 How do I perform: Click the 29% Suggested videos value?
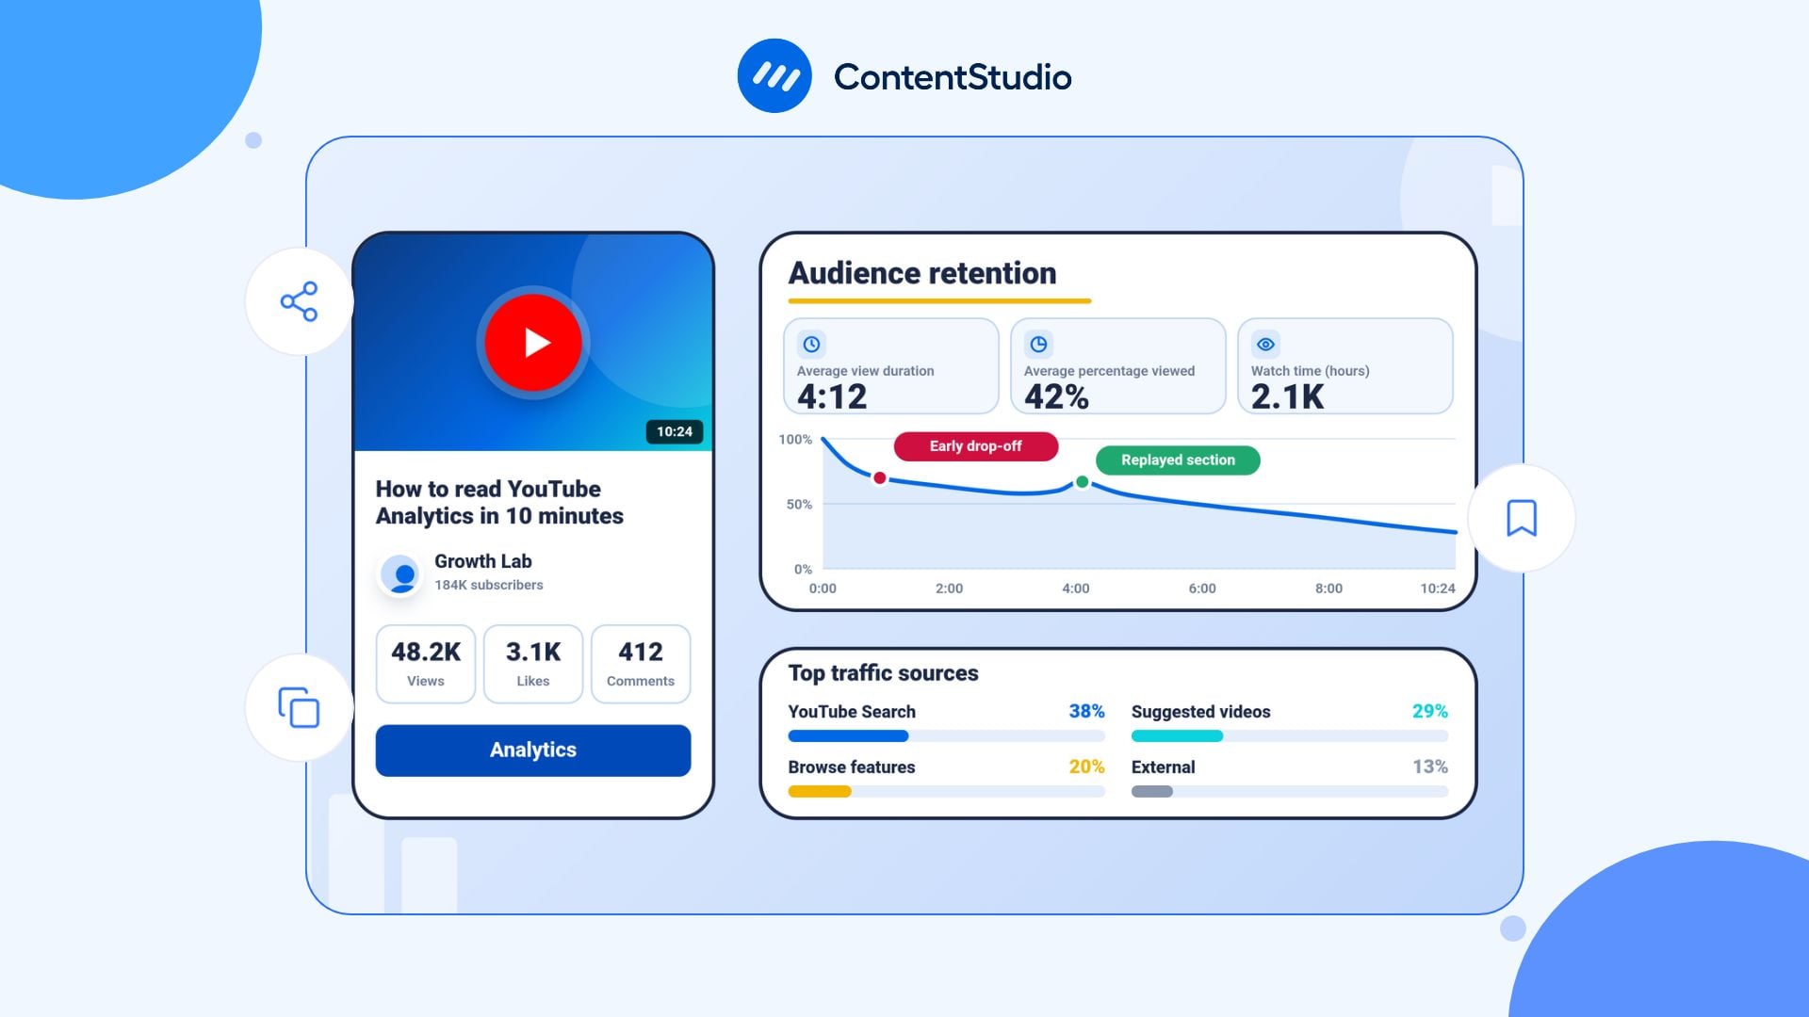(1430, 712)
